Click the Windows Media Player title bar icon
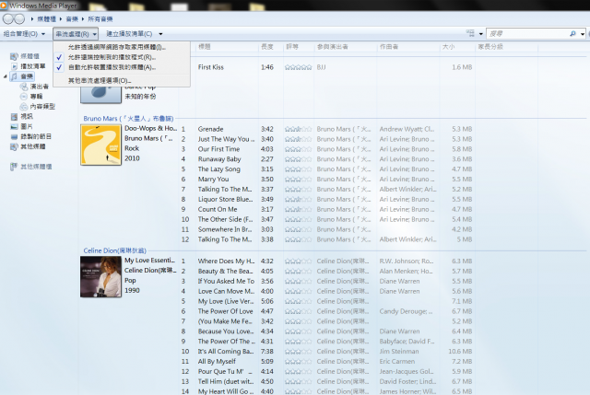590x395 pixels. point(4,6)
